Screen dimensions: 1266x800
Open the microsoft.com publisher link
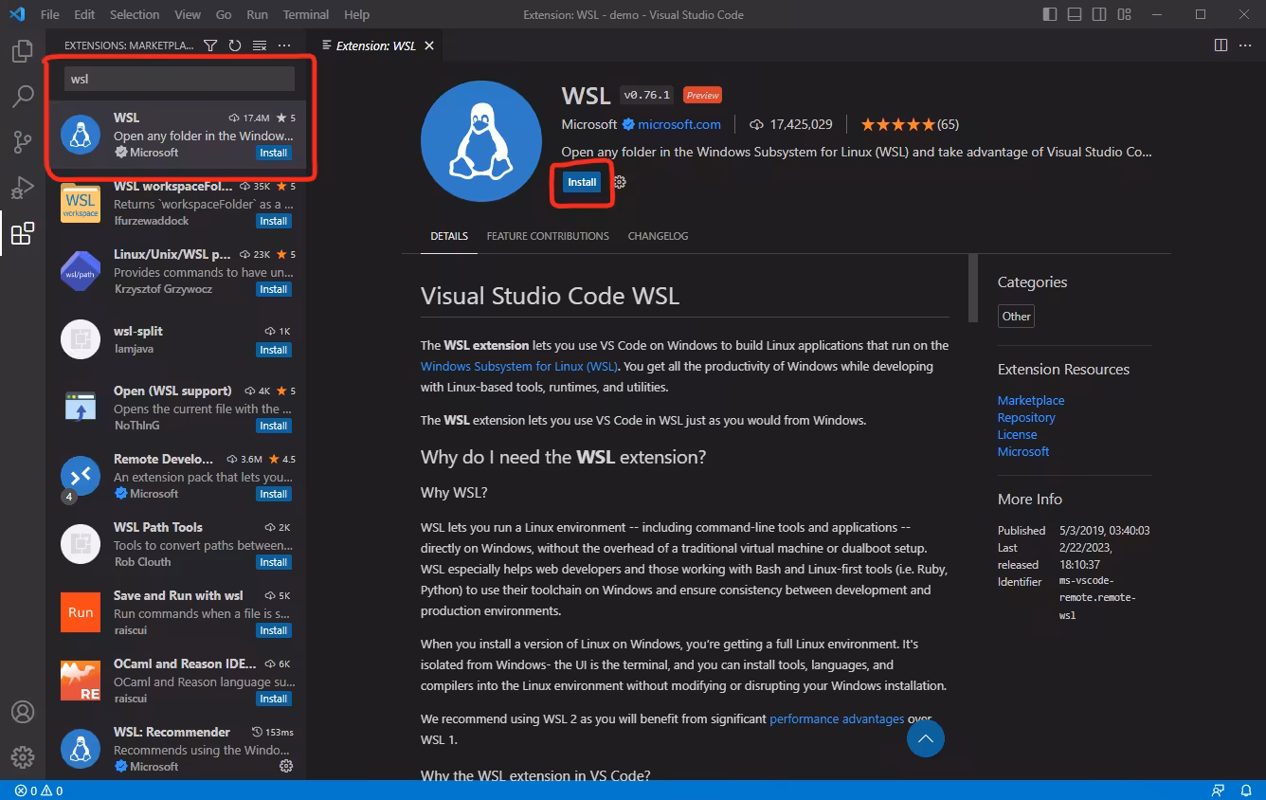point(679,124)
